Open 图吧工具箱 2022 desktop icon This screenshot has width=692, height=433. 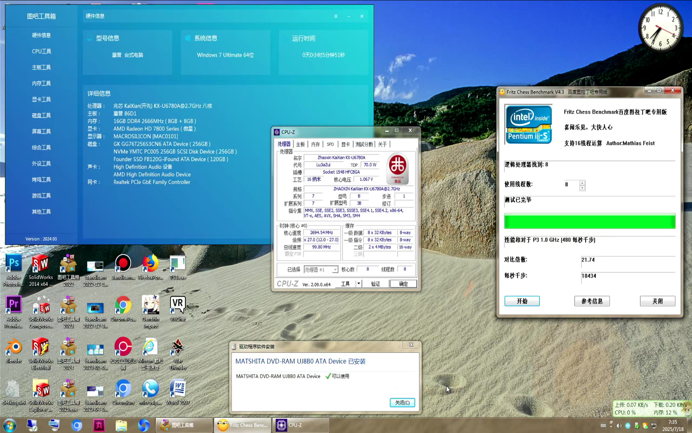(69, 270)
